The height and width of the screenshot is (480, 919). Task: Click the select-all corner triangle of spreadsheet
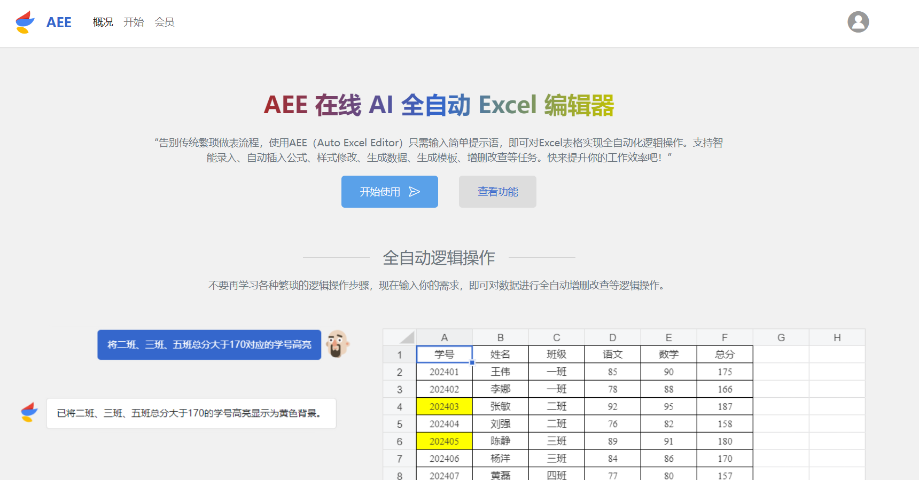pyautogui.click(x=407, y=337)
